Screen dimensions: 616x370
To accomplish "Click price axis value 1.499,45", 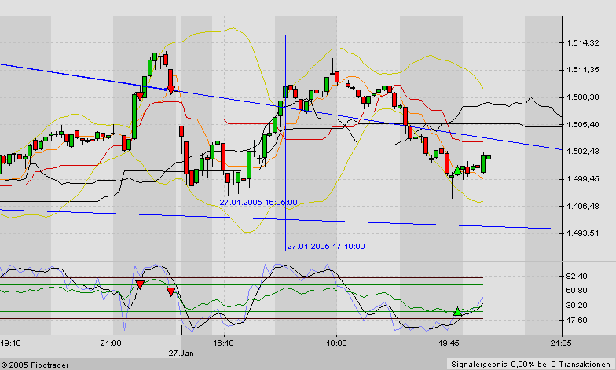I will click(583, 179).
